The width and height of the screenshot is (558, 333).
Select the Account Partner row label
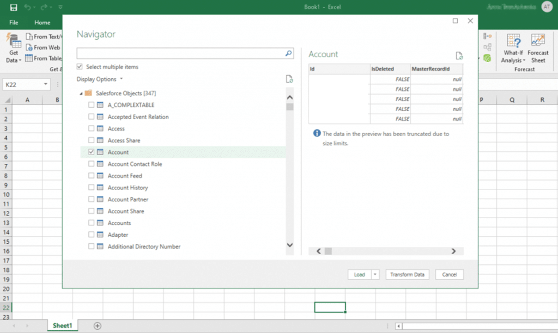click(128, 199)
